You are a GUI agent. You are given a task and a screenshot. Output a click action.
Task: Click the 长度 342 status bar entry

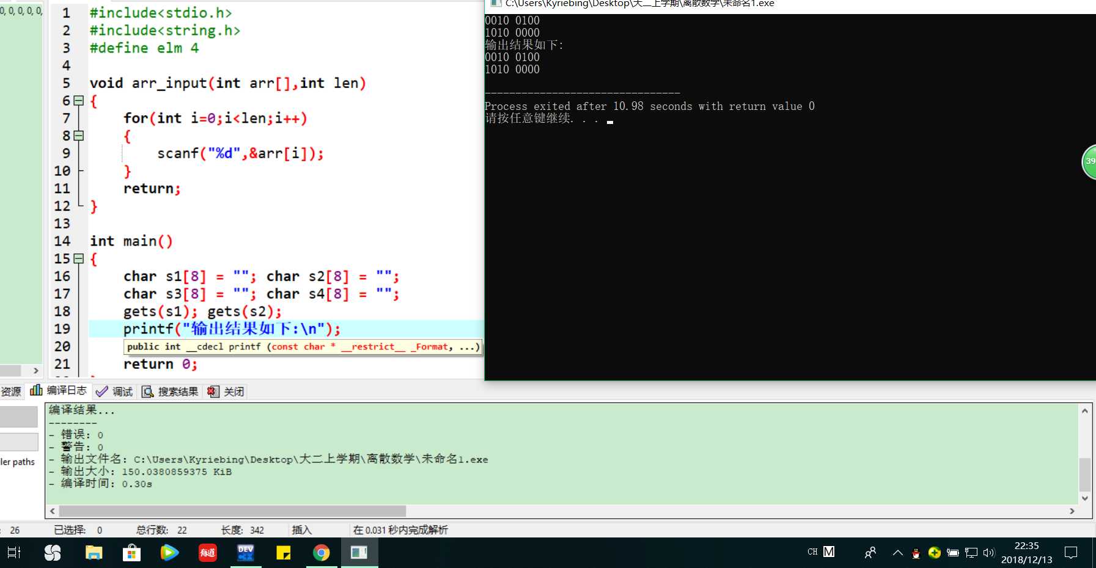[x=243, y=530]
